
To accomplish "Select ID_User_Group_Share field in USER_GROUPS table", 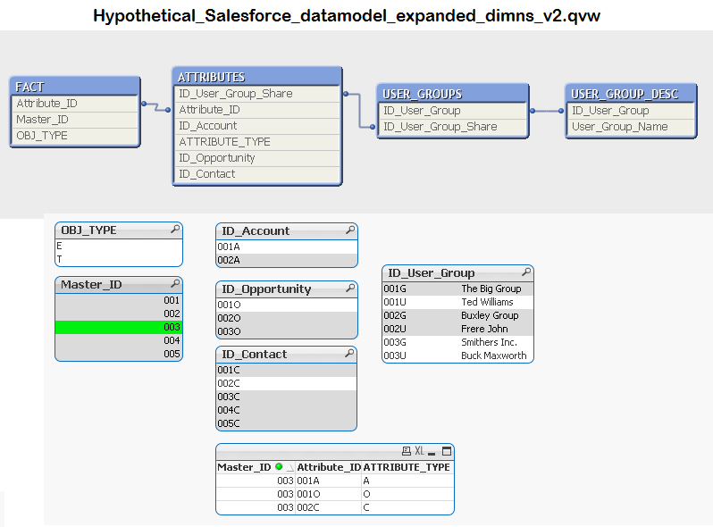I will [x=452, y=127].
